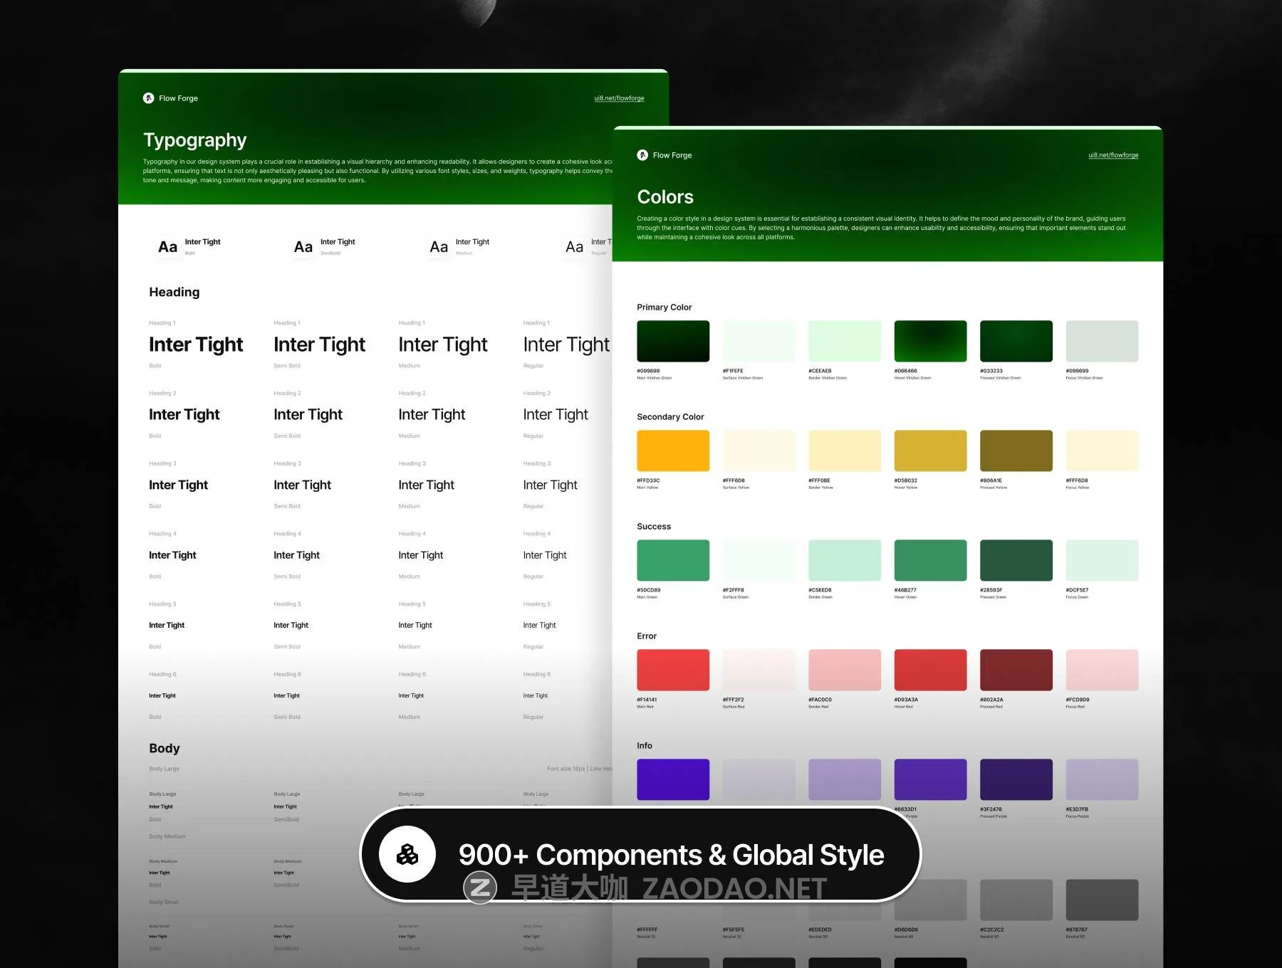Pick the Main Viridian Green primary swatch
The width and height of the screenshot is (1282, 968).
[673, 341]
